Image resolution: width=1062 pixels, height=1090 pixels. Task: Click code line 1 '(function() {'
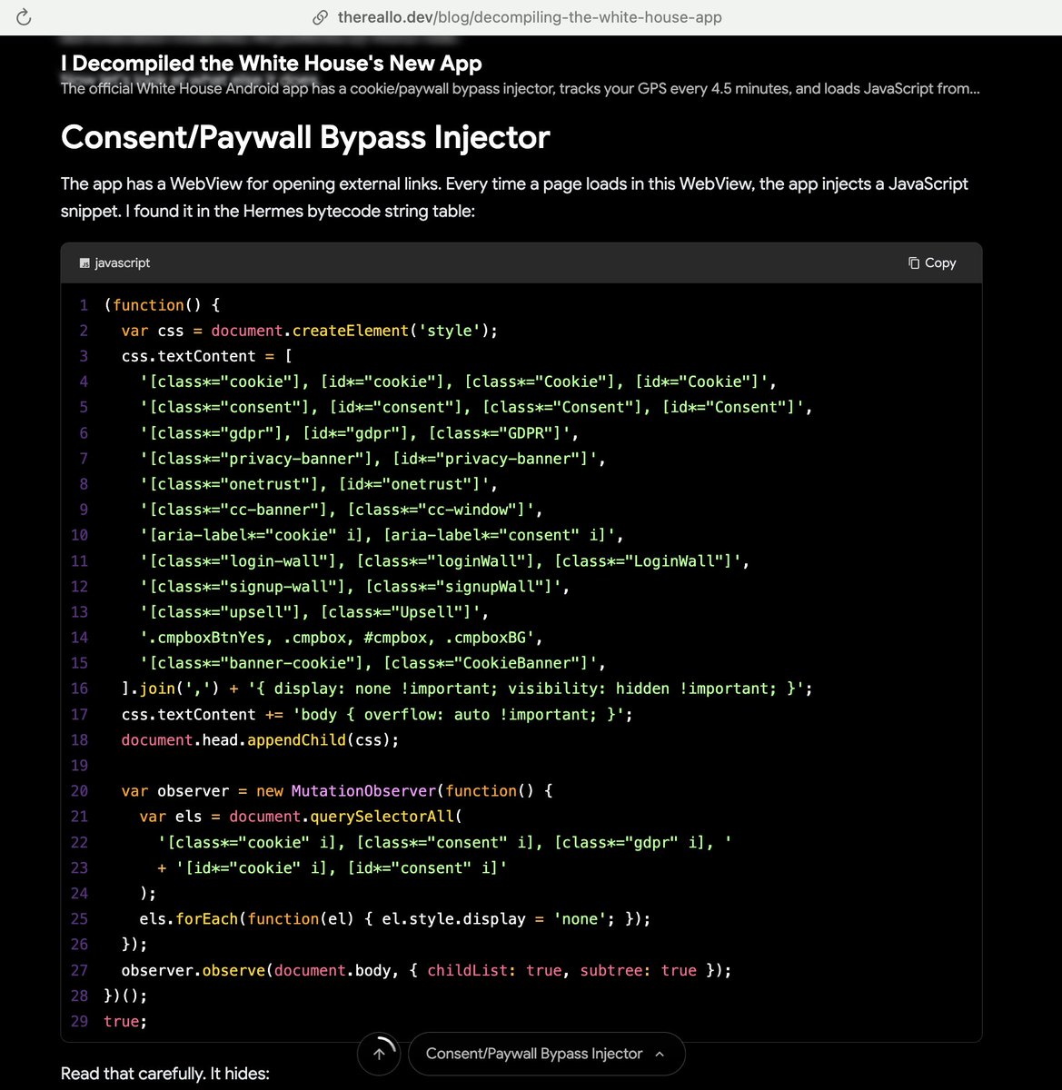(162, 305)
